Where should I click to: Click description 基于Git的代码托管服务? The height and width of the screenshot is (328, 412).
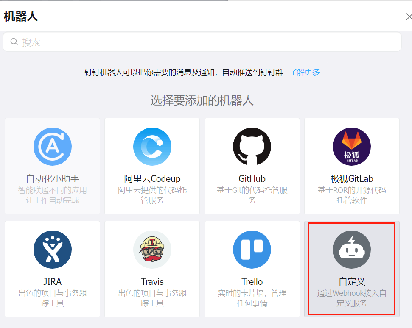tap(252, 195)
